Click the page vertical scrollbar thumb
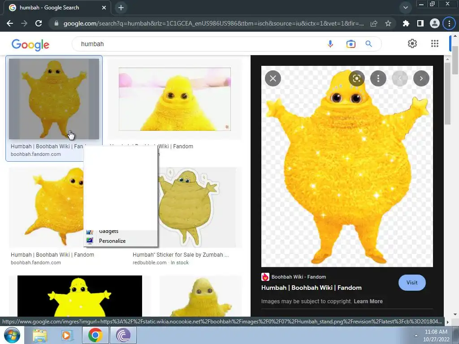 pos(455,60)
